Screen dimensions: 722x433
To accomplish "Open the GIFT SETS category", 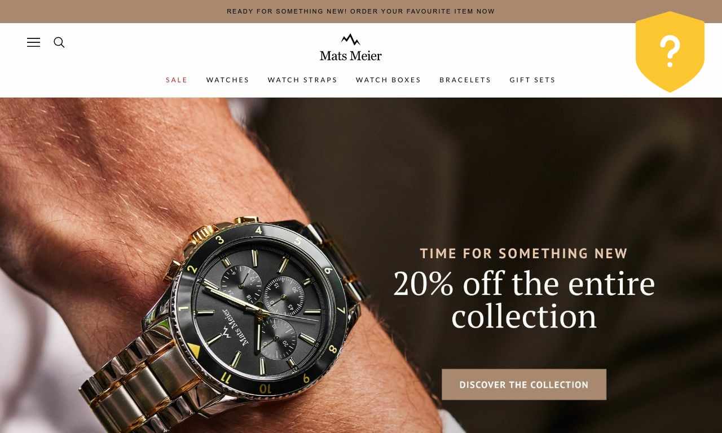I will [532, 80].
